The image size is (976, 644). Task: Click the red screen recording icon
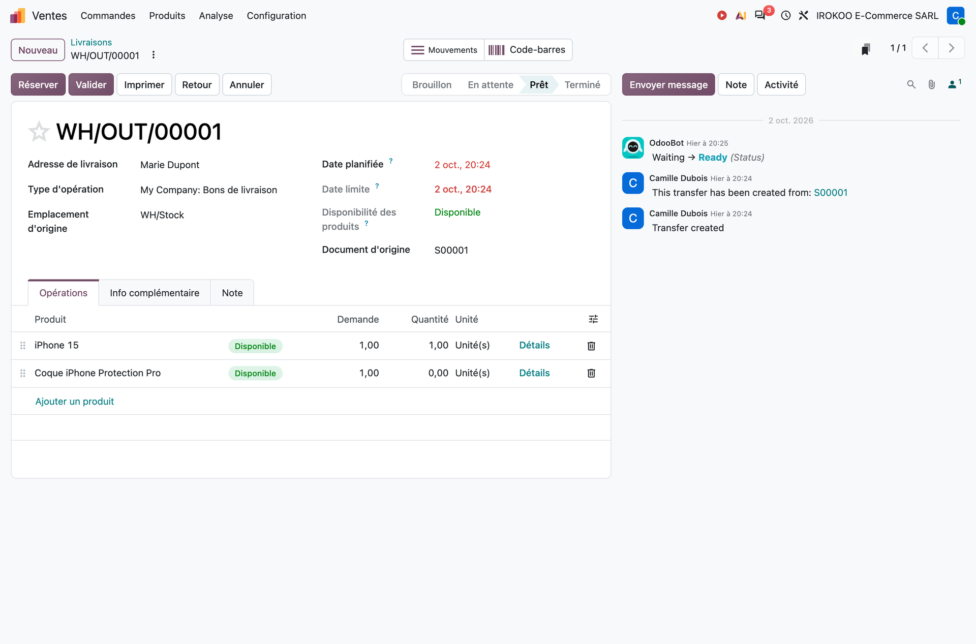722,16
